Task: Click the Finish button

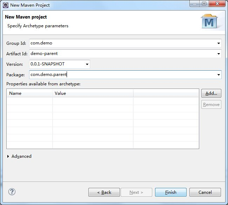Action: tap(171, 192)
